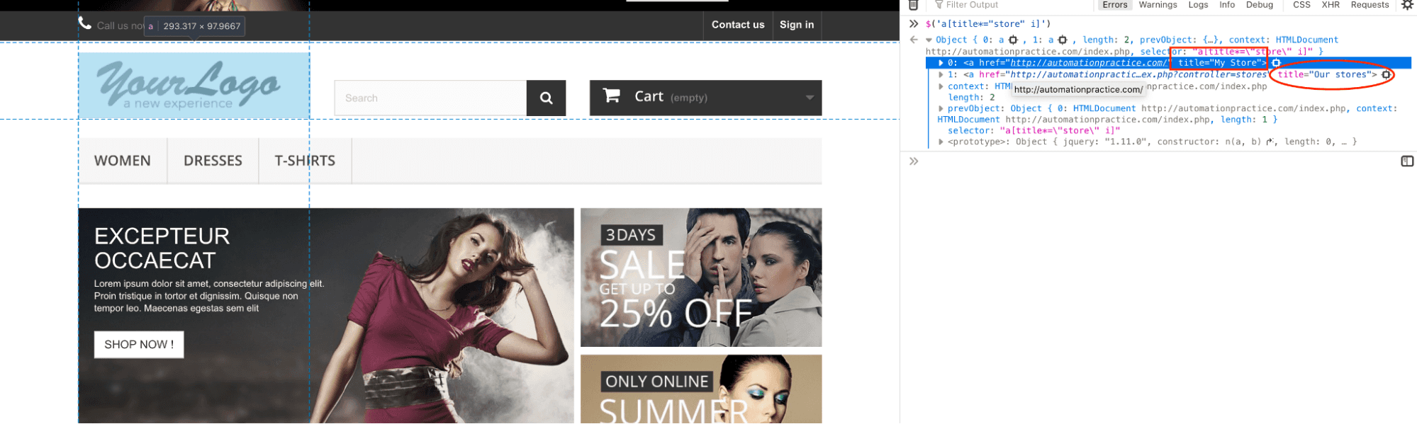Expand the '0: <a href' entry

(x=941, y=63)
